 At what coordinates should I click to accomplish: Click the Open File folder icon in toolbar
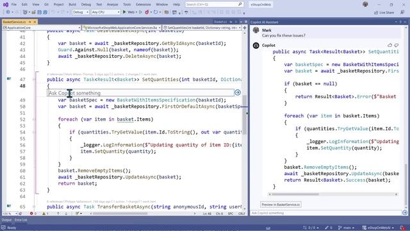[x=34, y=12]
